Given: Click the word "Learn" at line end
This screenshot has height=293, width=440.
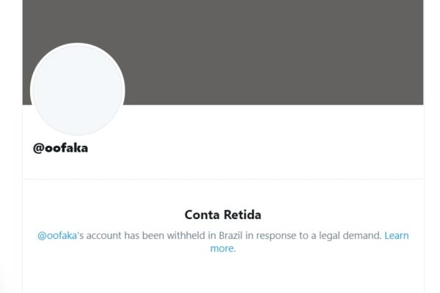Looking at the screenshot, I should click(396, 236).
